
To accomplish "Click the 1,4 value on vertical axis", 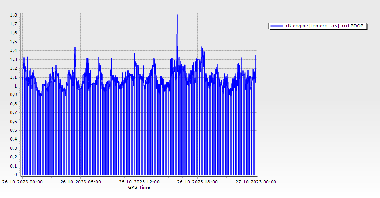I will 13,50.
